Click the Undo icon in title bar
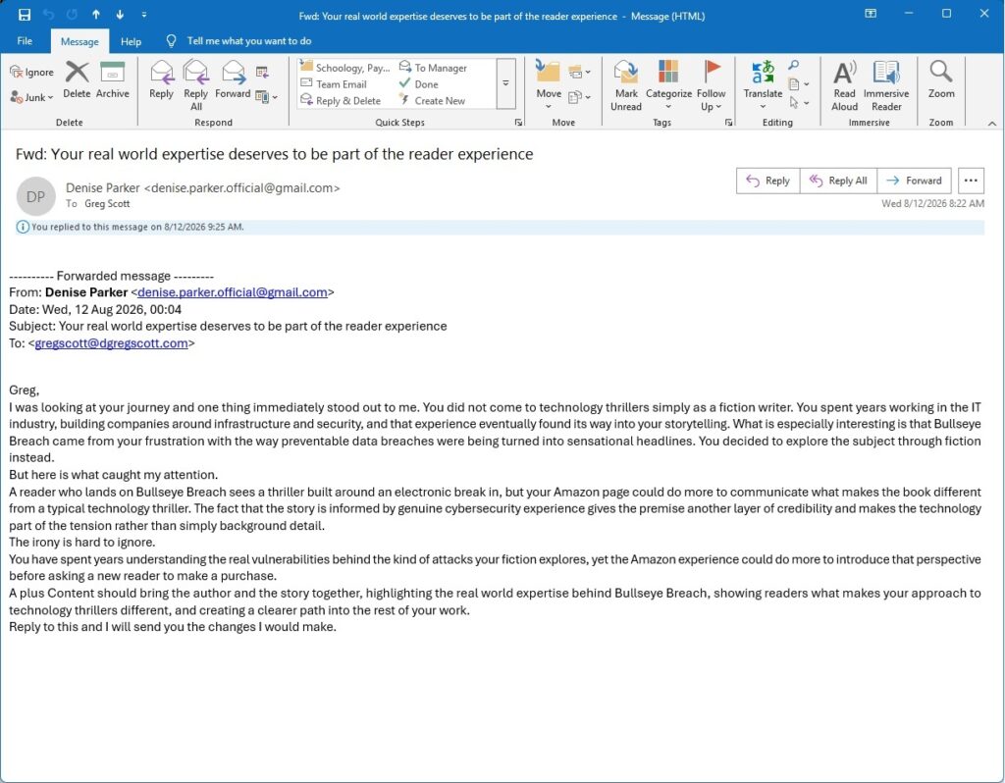Screen dimensions: 1005x783 pos(49,14)
